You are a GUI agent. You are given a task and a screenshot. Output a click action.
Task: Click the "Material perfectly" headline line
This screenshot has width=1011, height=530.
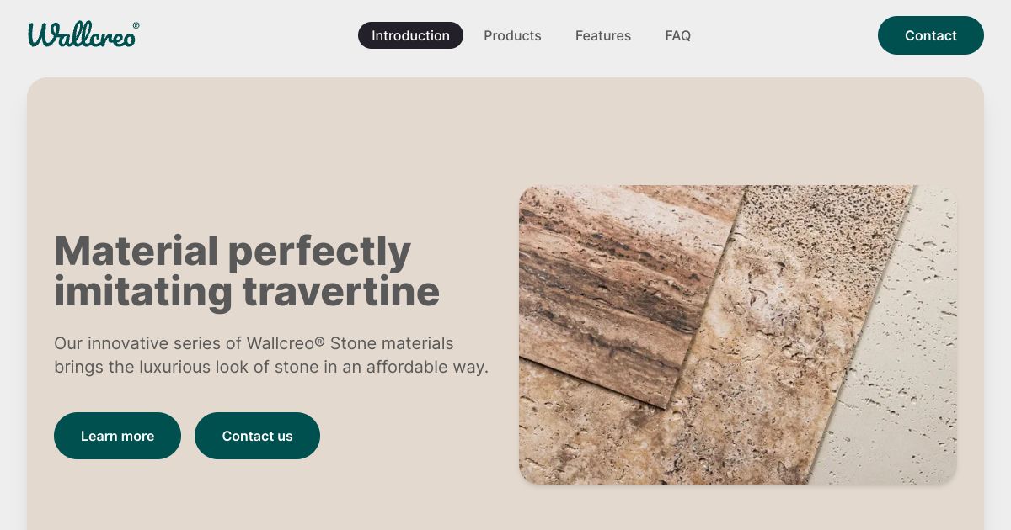tap(233, 251)
